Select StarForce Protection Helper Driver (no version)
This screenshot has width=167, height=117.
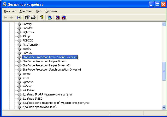point(44,61)
